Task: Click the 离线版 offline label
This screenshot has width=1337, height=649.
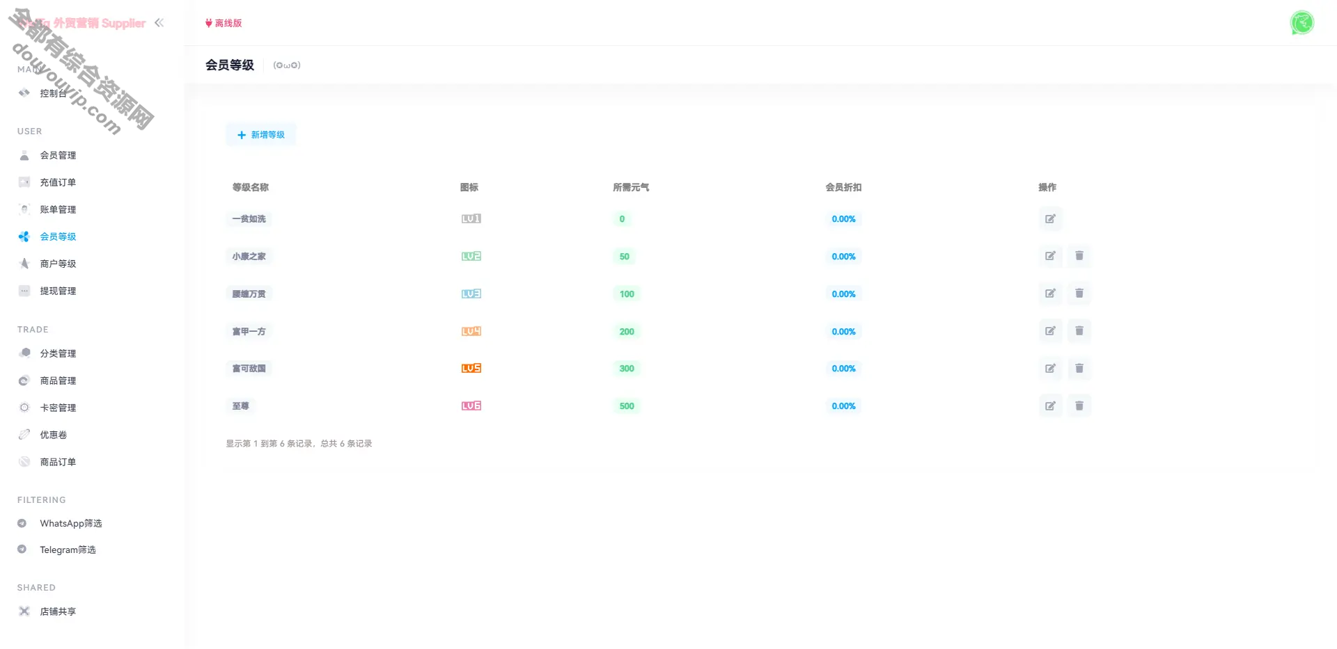Action: pyautogui.click(x=224, y=24)
